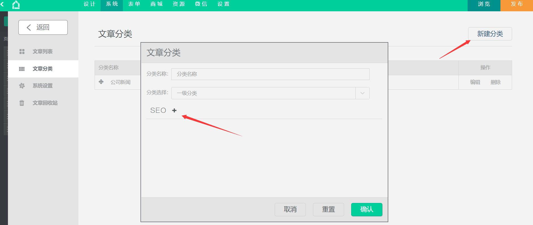Click the 文章分类 grid icon
533x225 pixels.
point(22,69)
